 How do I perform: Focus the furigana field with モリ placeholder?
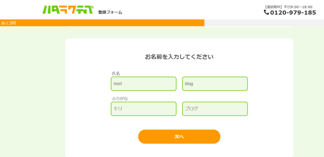[144, 109]
